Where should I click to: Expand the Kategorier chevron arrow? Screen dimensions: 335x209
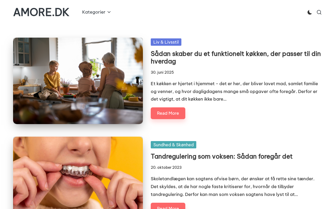click(x=109, y=12)
